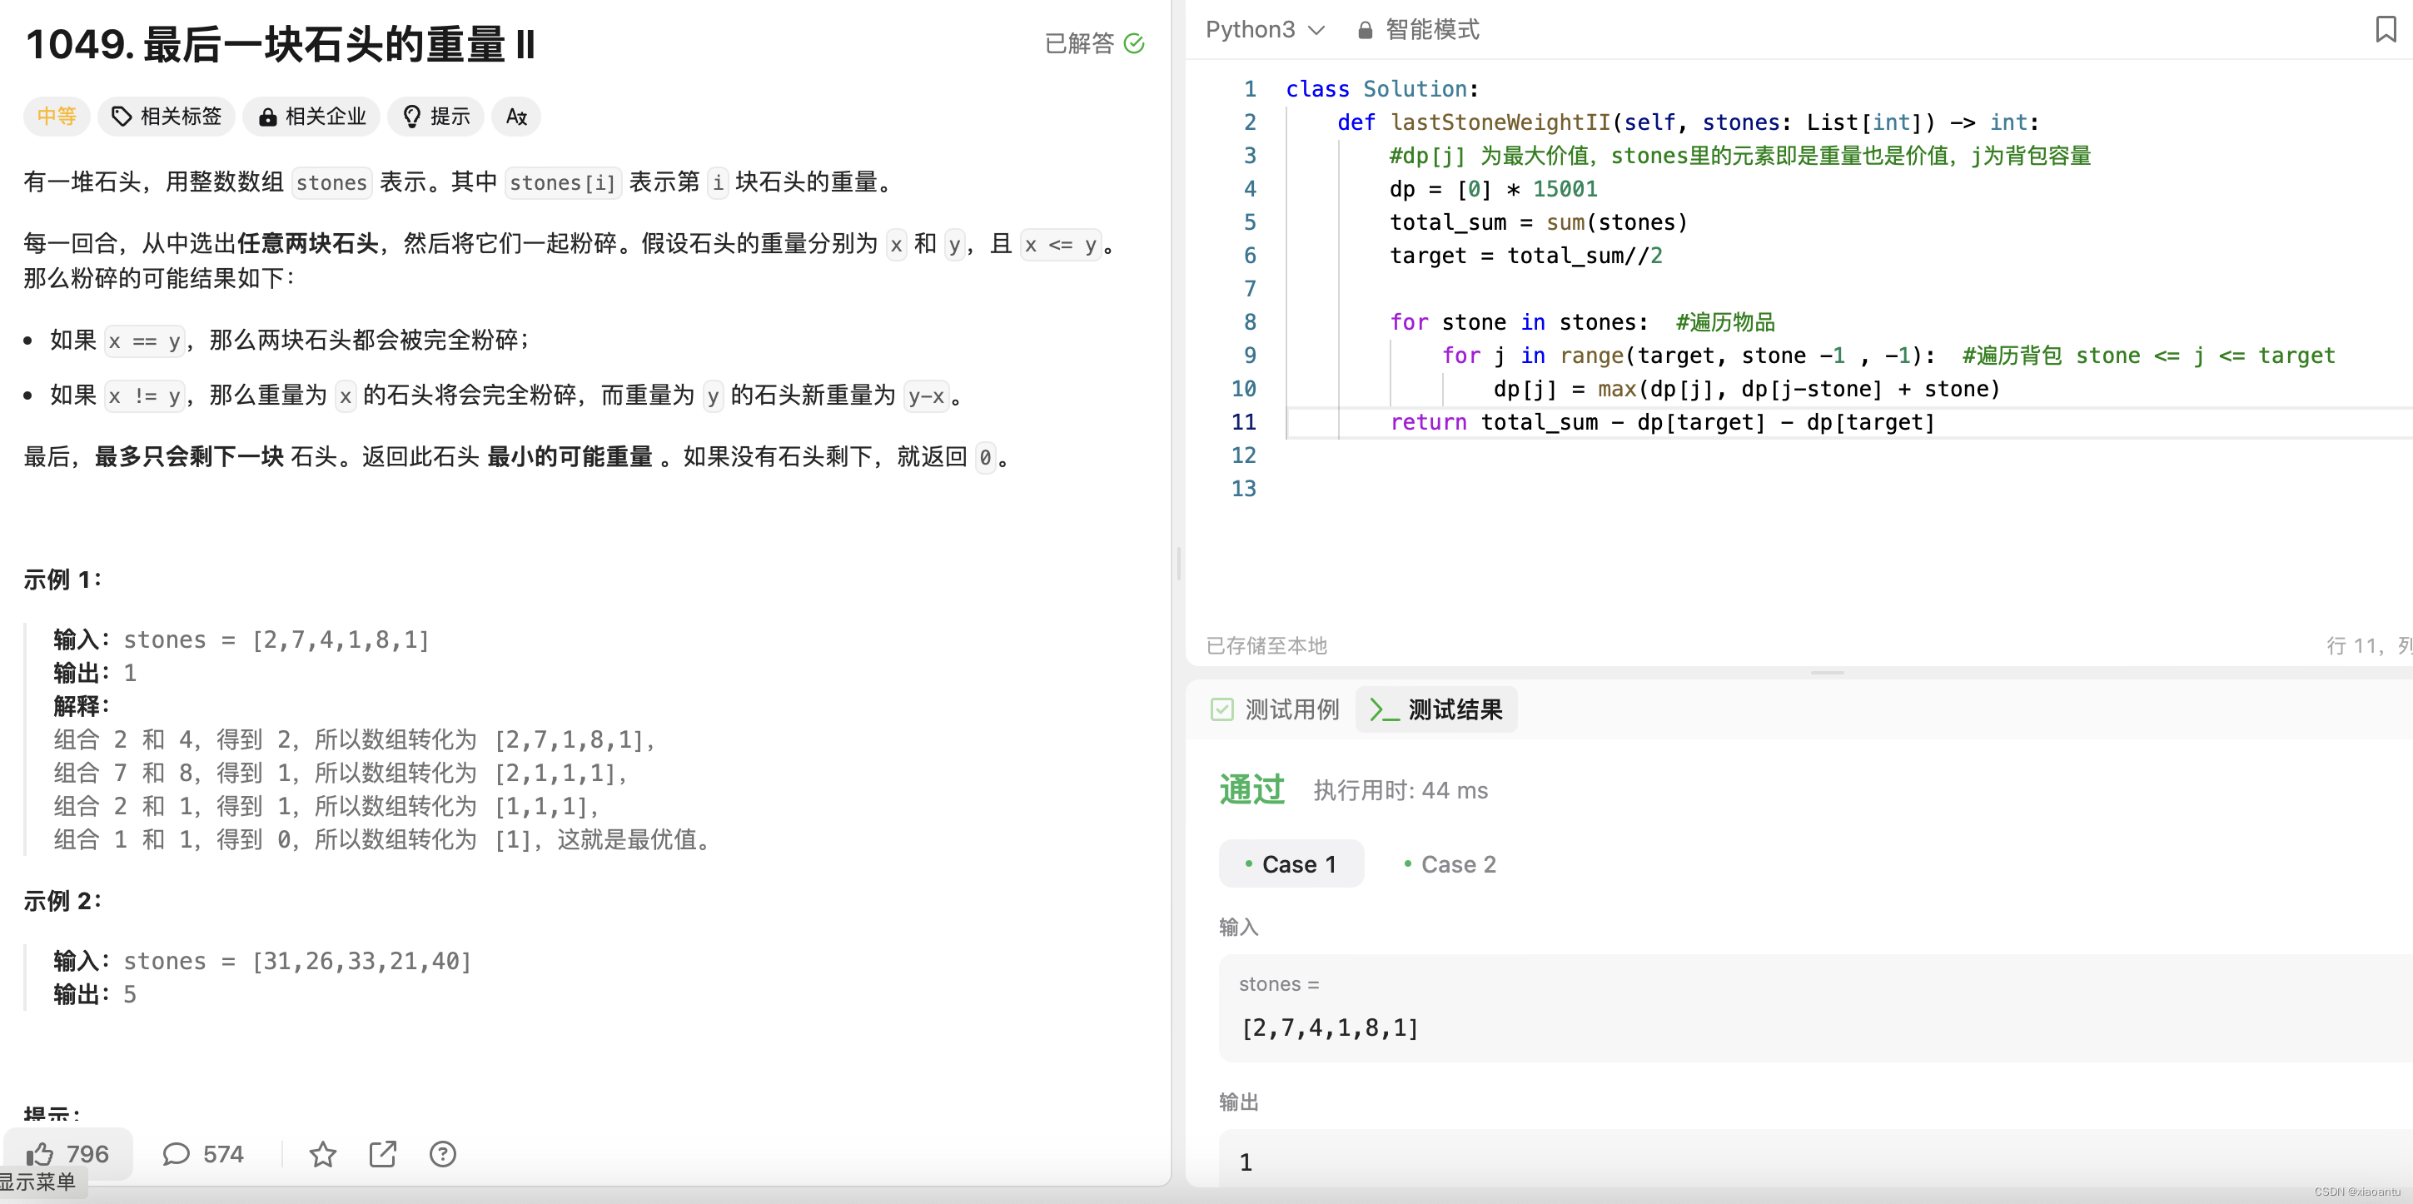Click the panel divider drag handle above test tabs
This screenshot has height=1204, width=2413.
1827,672
